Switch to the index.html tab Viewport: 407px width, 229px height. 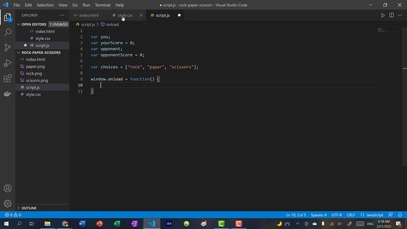(x=89, y=15)
